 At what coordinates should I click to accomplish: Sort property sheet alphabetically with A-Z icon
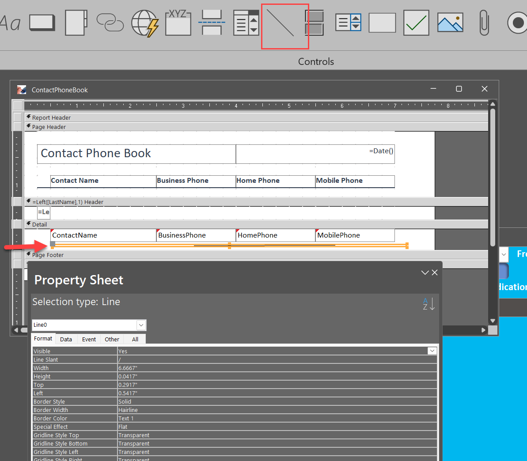pos(428,304)
